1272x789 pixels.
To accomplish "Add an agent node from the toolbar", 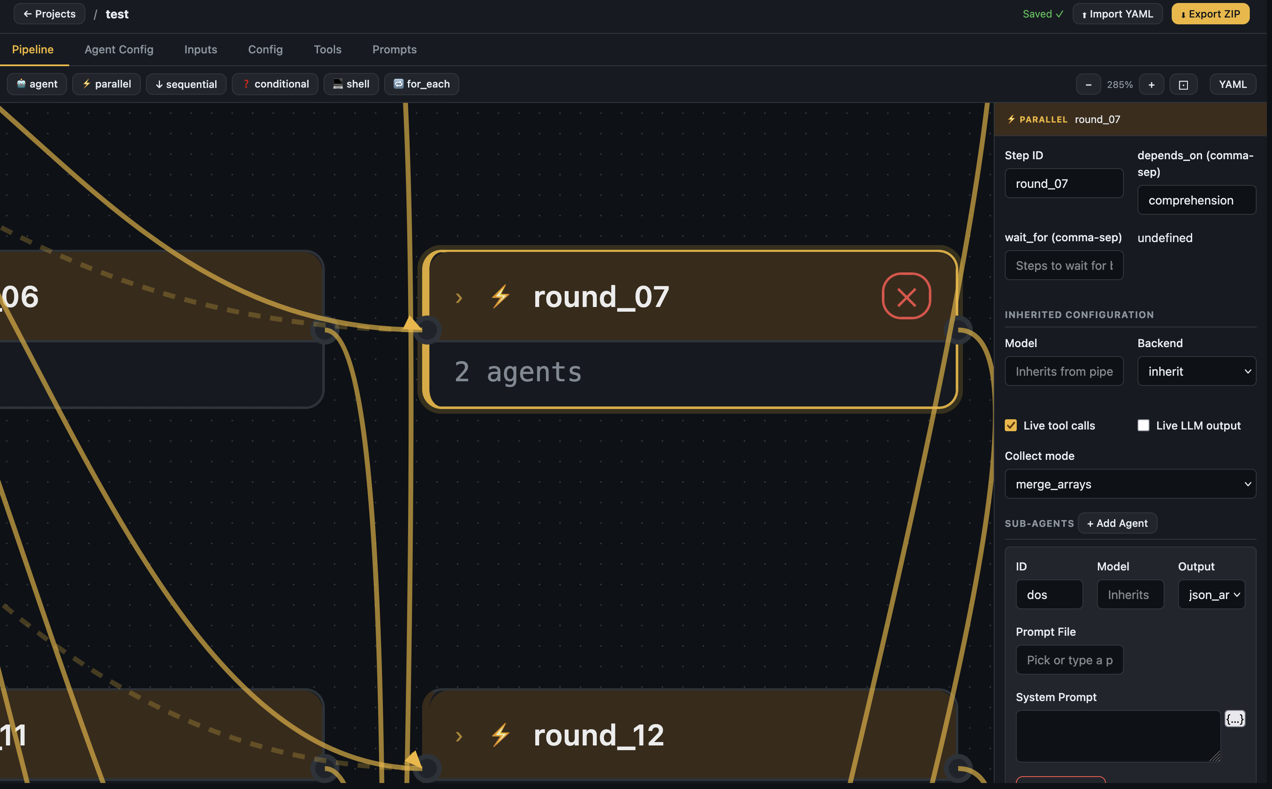I will [36, 84].
